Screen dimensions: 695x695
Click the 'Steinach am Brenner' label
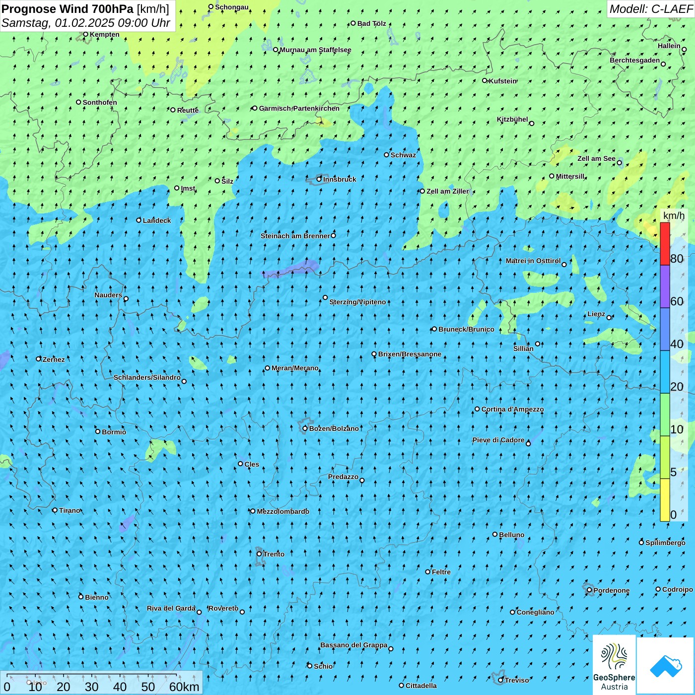[295, 236]
